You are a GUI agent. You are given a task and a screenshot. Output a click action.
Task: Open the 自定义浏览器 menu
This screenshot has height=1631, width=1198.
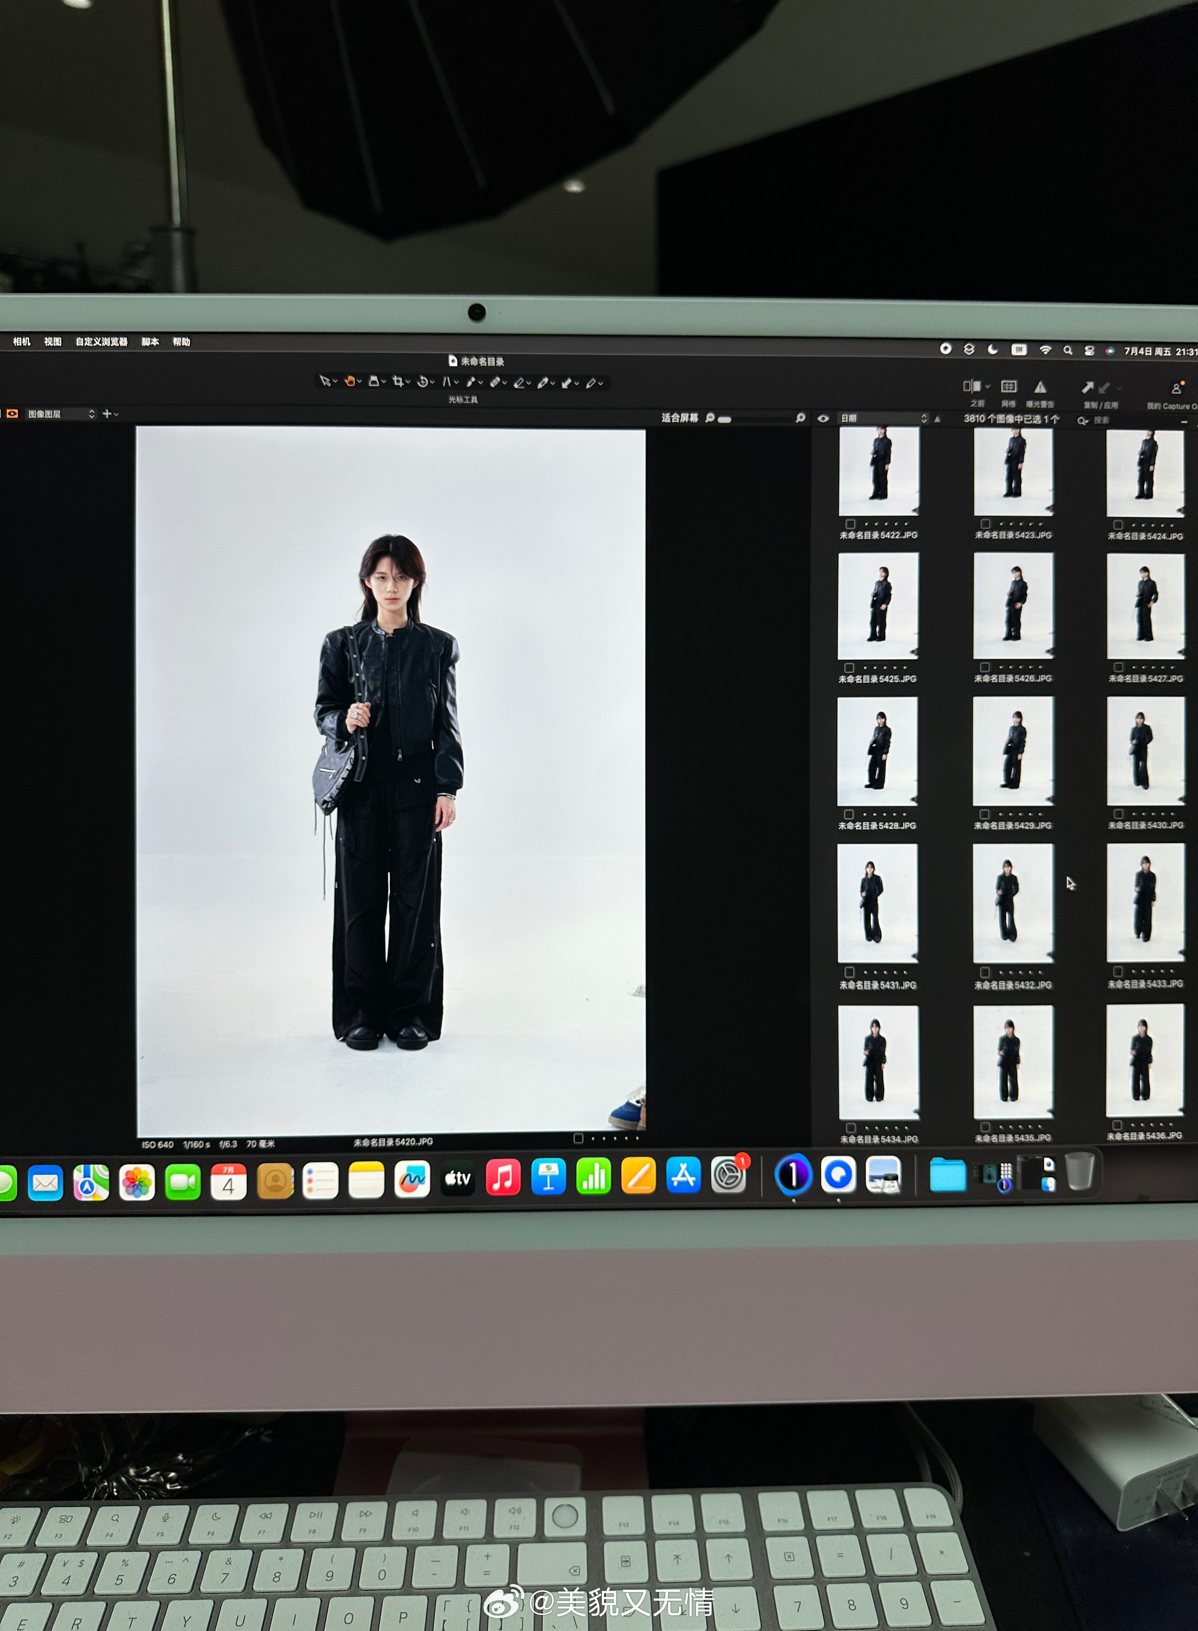[101, 341]
